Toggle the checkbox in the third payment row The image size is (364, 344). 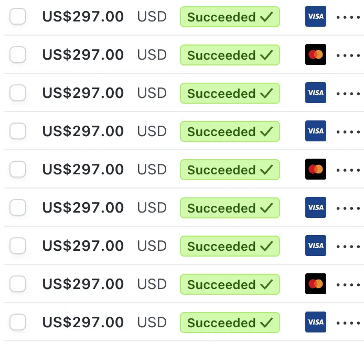[x=18, y=93]
